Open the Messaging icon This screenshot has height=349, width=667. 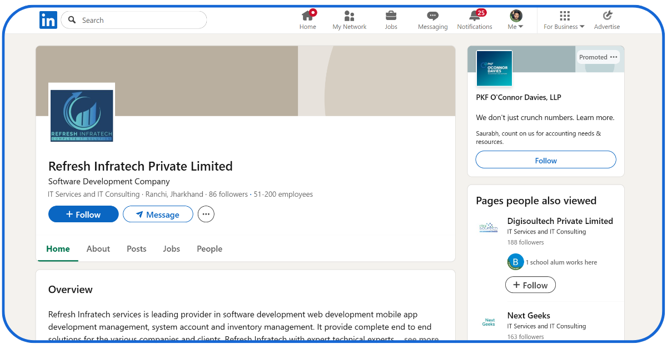click(x=432, y=16)
